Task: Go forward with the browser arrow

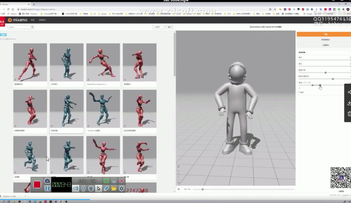Action: 4,9
